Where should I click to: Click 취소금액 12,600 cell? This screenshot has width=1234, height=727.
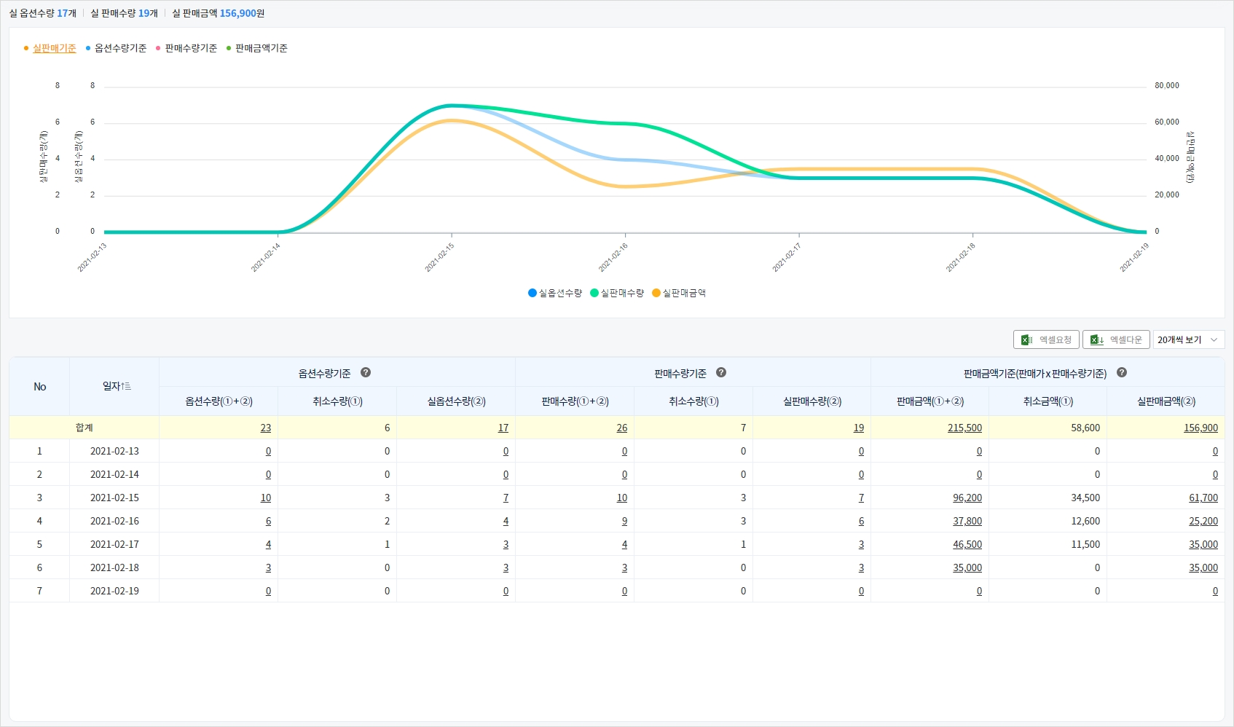pos(1048,521)
